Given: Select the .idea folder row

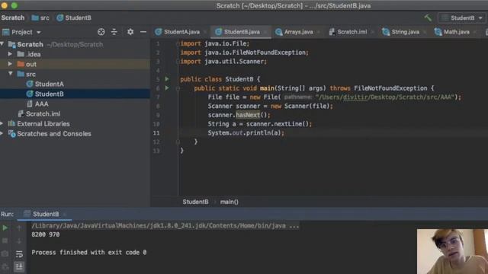Looking at the screenshot, I should tap(75, 54).
